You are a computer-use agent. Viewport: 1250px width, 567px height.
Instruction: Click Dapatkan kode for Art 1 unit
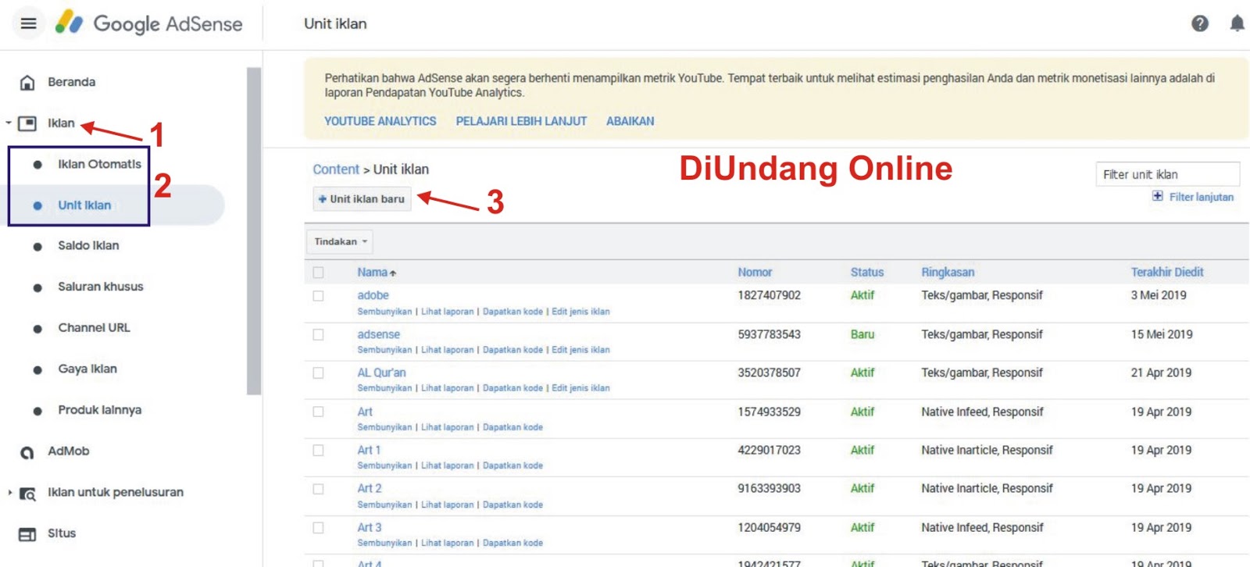point(512,465)
